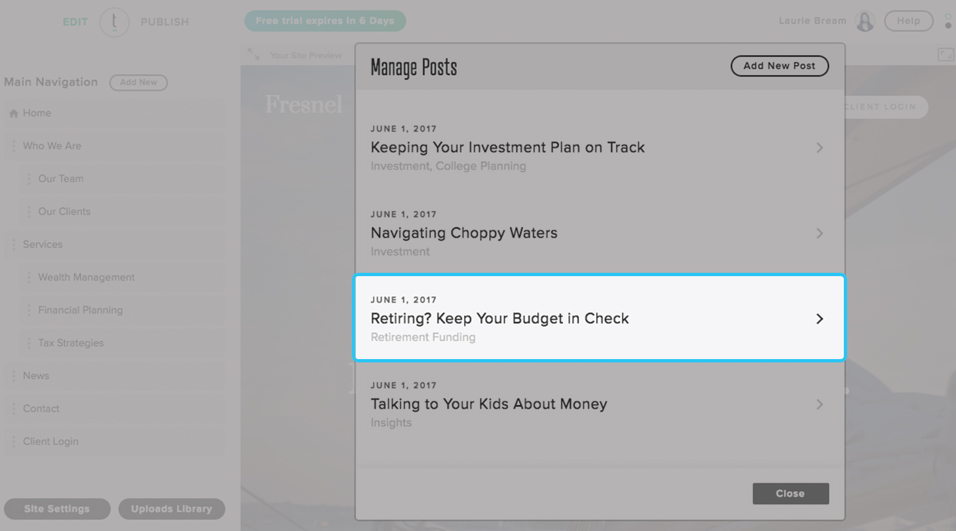Click drag handle next to Who We Are
This screenshot has height=531, width=956.
click(13, 146)
